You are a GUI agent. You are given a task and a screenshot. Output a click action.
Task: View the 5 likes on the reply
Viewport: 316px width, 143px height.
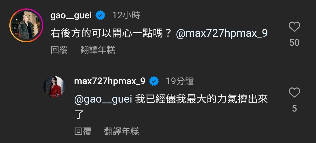(294, 109)
